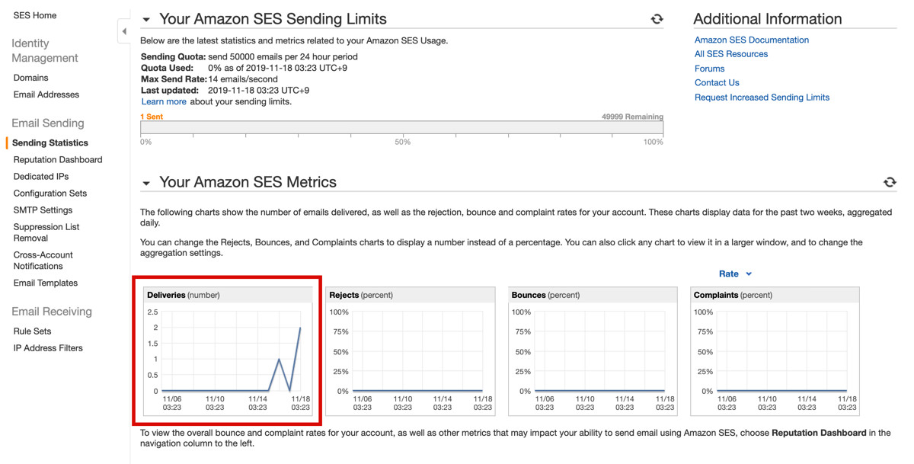Open SMTP Settings
This screenshot has width=914, height=464.
click(x=43, y=210)
